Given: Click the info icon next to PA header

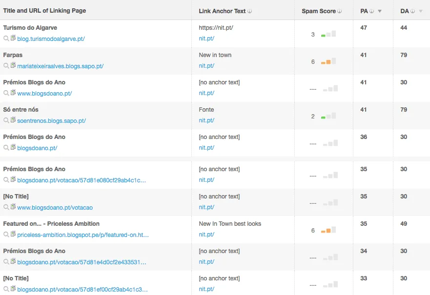Looking at the screenshot, I should pos(371,11).
